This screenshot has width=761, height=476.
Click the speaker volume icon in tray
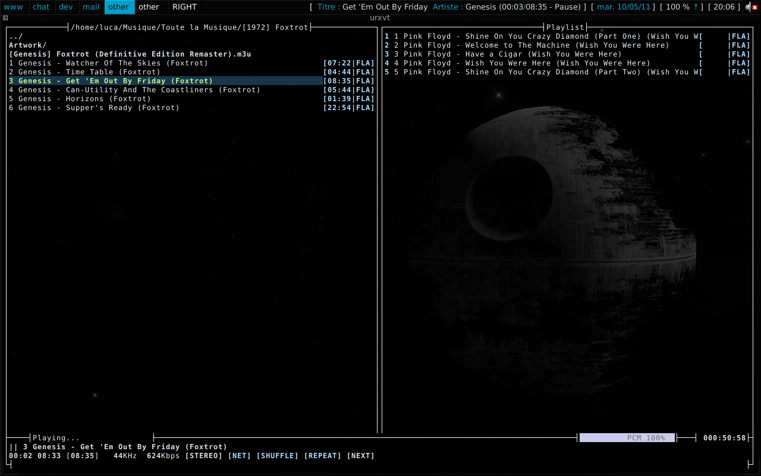(x=747, y=7)
